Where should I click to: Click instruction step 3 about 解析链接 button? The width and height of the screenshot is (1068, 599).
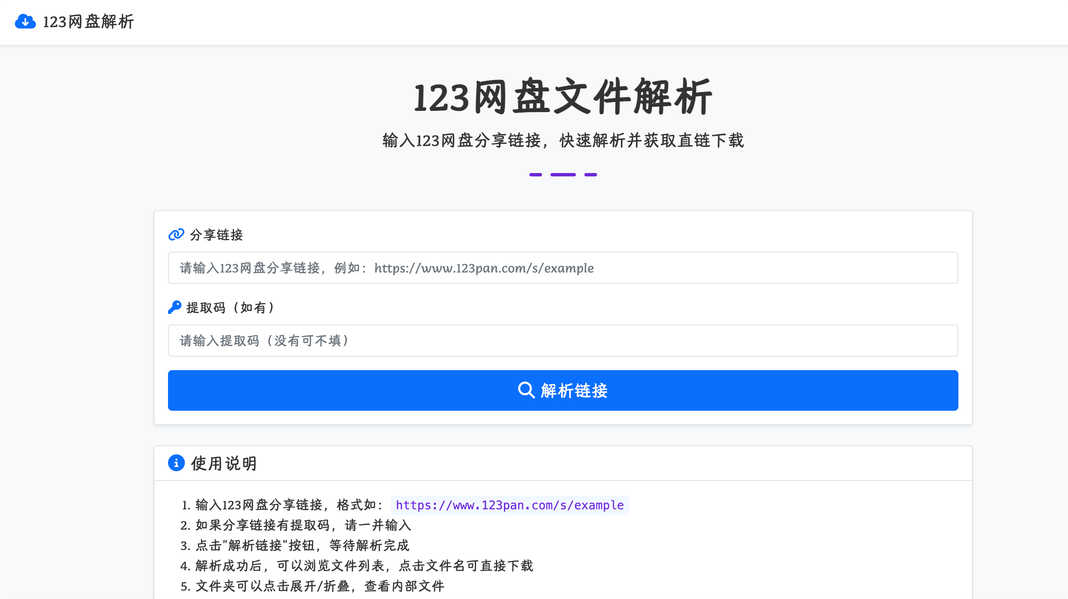[302, 545]
